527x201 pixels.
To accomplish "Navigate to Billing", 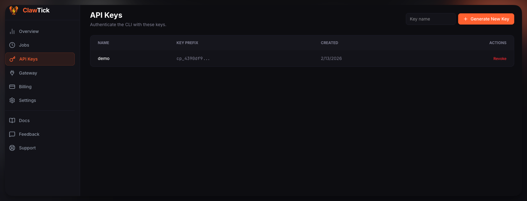I will (x=25, y=87).
